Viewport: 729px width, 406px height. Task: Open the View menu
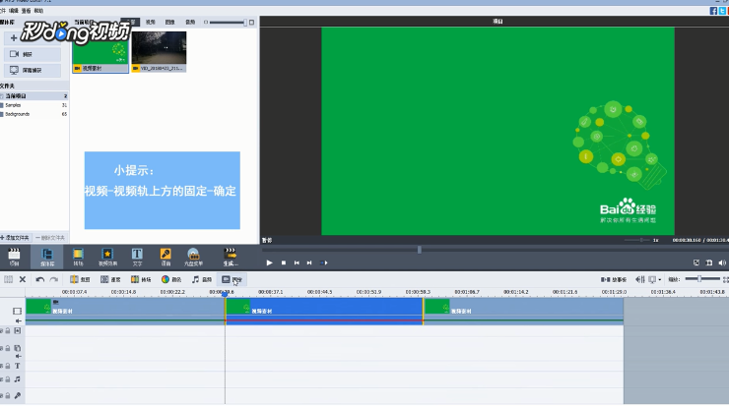(x=26, y=11)
